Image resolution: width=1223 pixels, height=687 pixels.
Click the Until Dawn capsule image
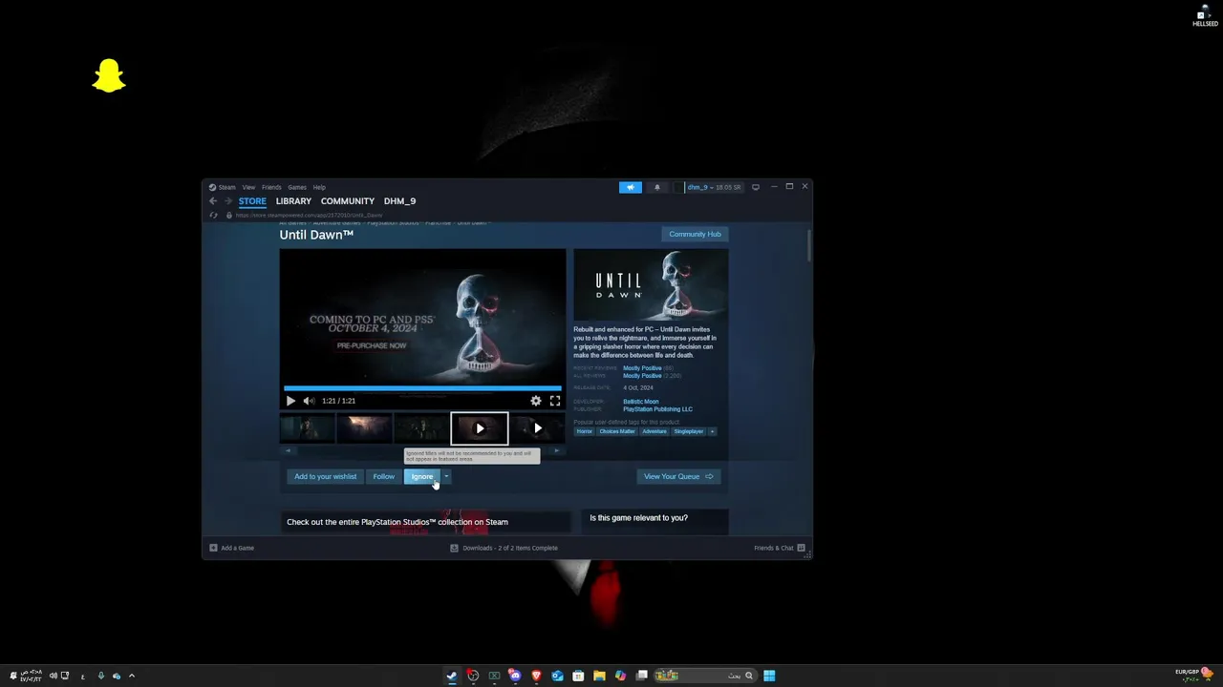point(651,285)
